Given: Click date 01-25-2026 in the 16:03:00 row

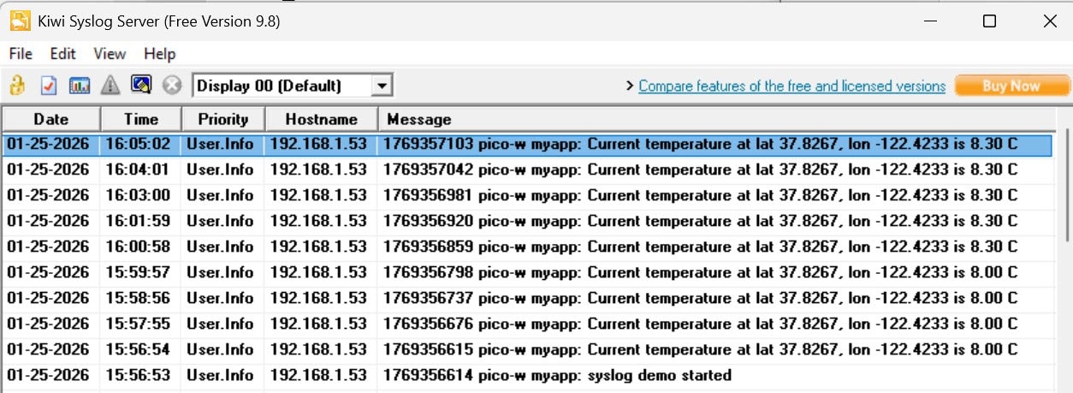Looking at the screenshot, I should point(48,195).
